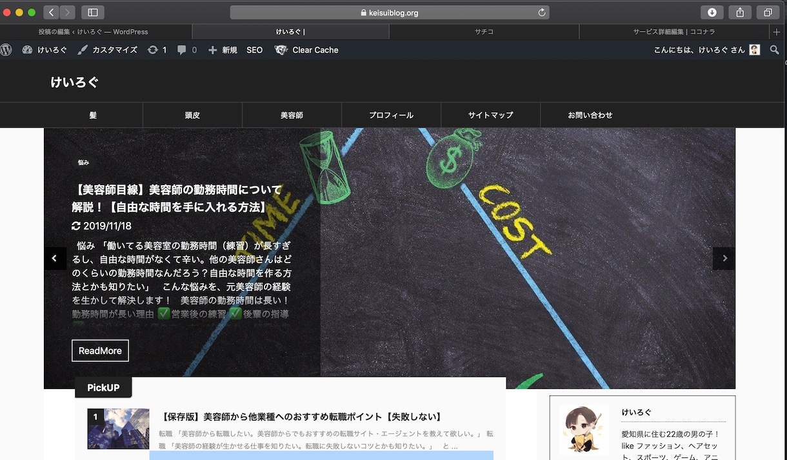Open the SEO admin menu
The height and width of the screenshot is (460, 787).
tap(255, 50)
